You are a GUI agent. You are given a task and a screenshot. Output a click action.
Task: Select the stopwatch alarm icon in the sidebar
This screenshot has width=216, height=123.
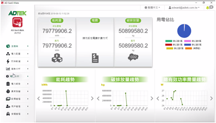pyautogui.click(x=8, y=91)
